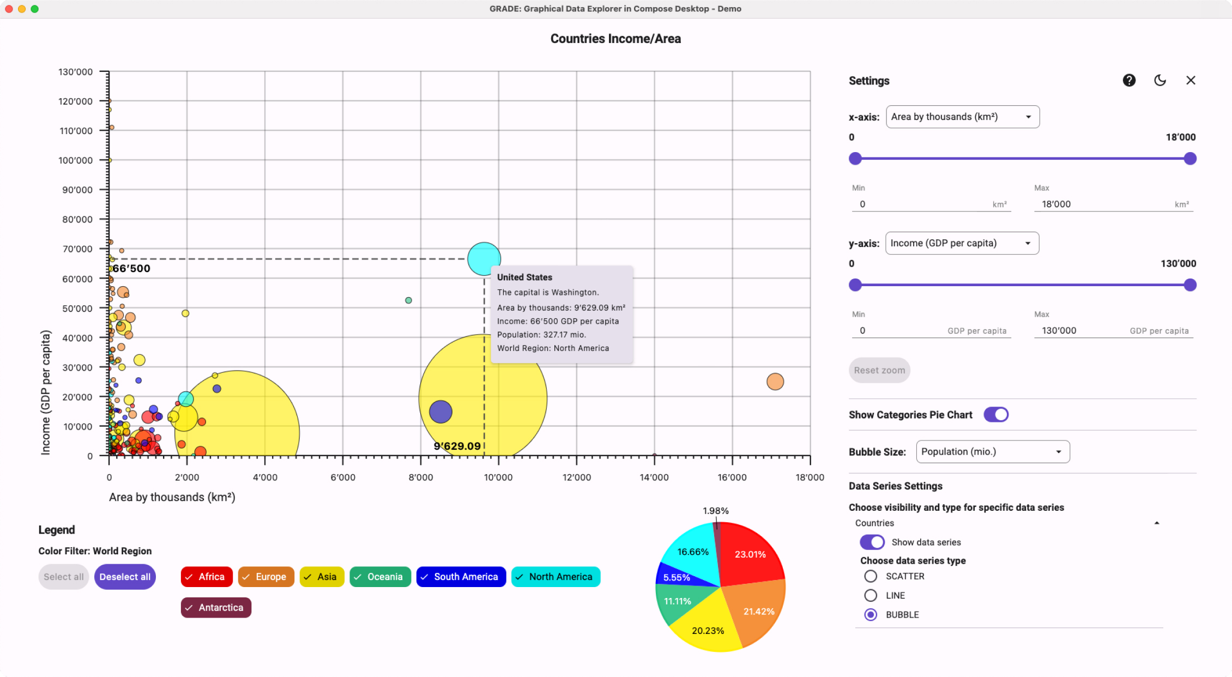Toggle the Oceania region filter chip
1232x677 pixels.
point(380,577)
